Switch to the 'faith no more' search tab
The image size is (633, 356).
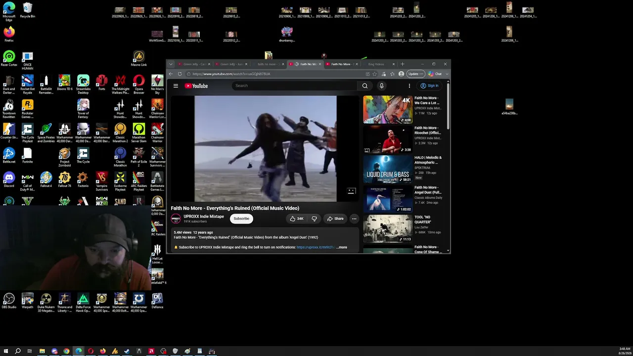click(268, 64)
